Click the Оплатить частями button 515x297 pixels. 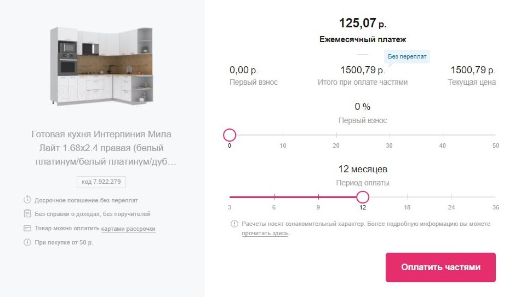coord(440,267)
